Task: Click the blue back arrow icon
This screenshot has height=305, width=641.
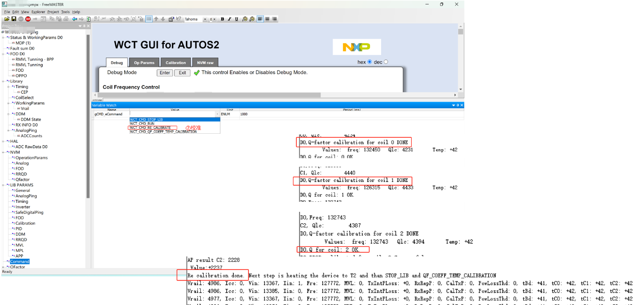Action: coord(75,19)
